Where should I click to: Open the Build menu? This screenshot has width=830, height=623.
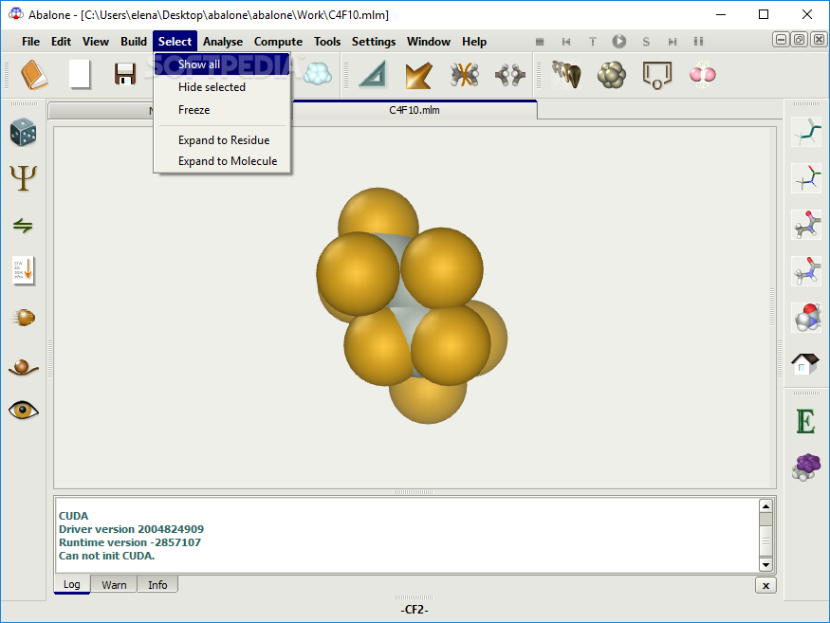point(134,42)
